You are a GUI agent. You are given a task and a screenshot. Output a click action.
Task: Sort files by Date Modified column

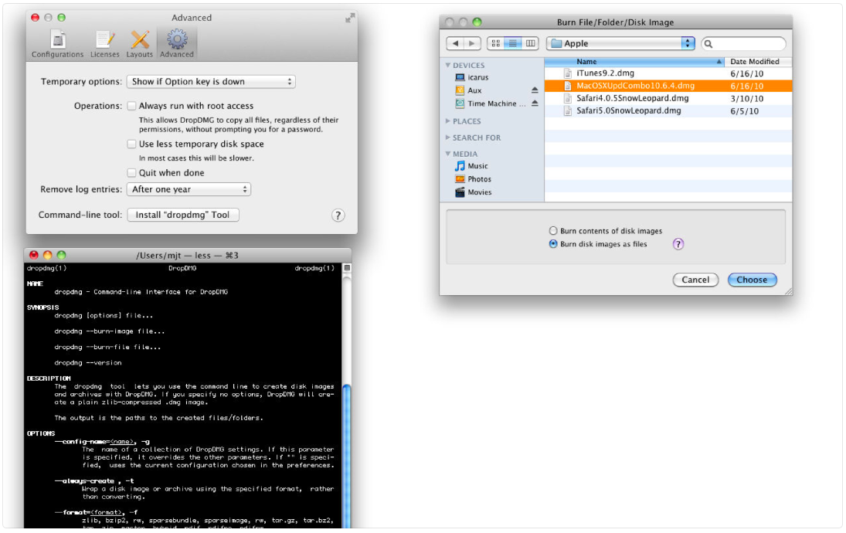[x=758, y=62]
